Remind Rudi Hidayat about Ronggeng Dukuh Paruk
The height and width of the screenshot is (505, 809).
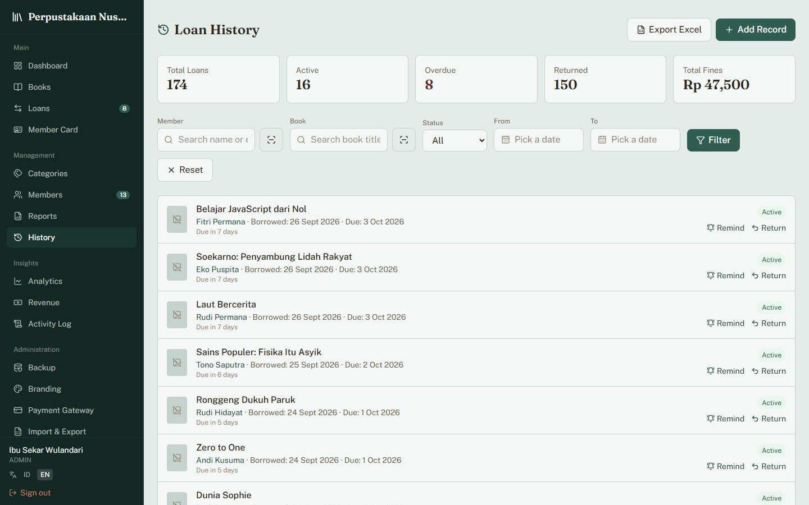[x=725, y=419]
